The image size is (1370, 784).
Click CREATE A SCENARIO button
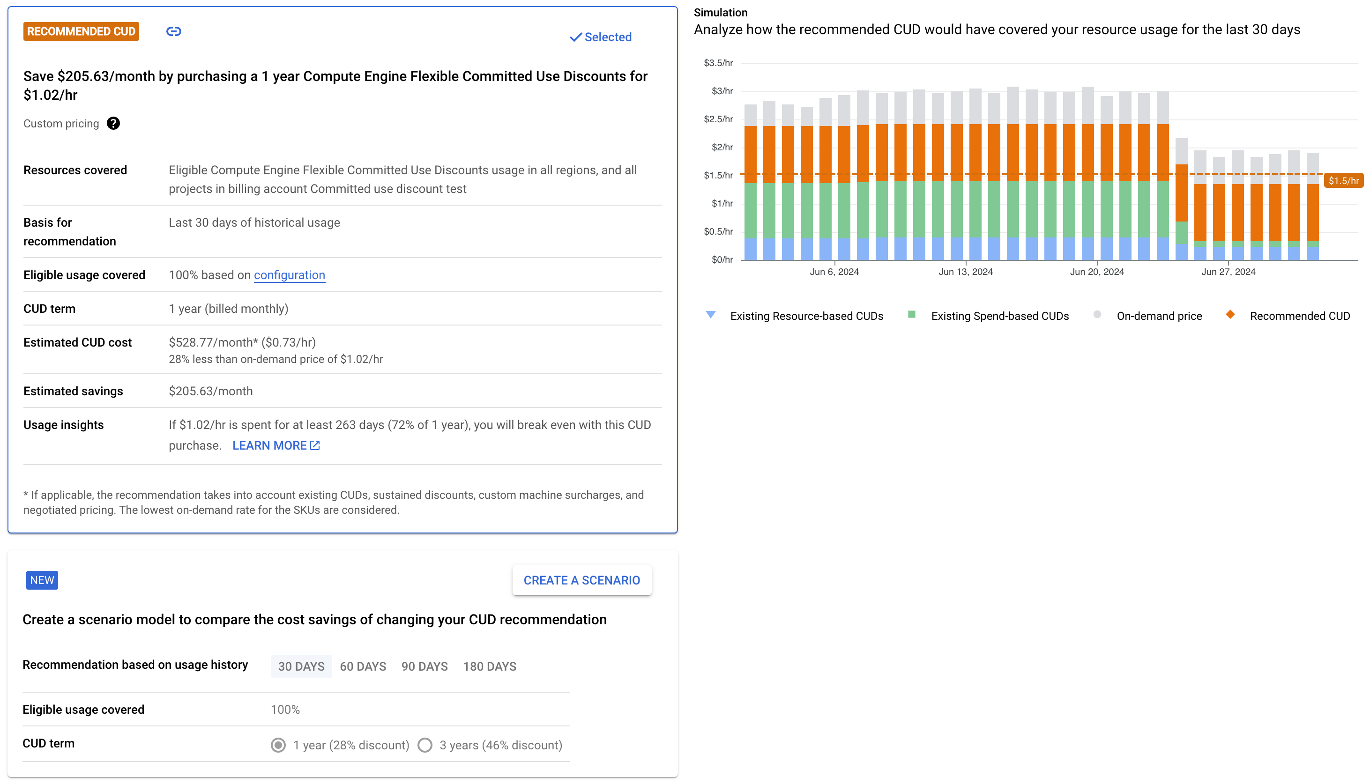tap(581, 580)
